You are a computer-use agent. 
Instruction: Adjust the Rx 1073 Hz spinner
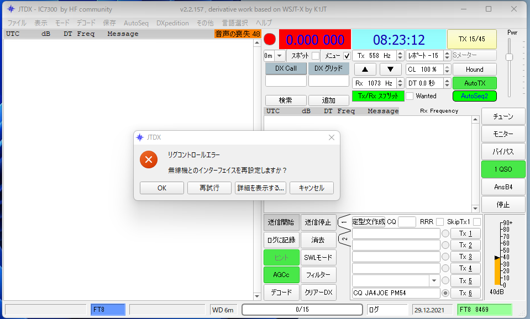tap(400, 83)
